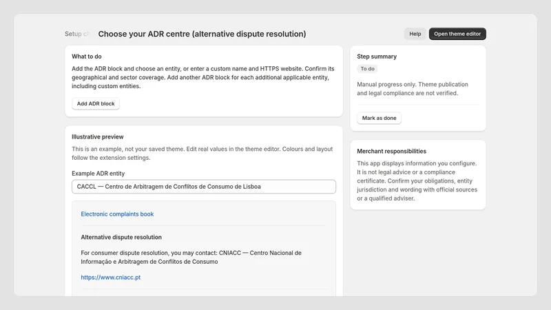The height and width of the screenshot is (310, 551).
Task: Click the Step summary heading
Action: tap(377, 56)
